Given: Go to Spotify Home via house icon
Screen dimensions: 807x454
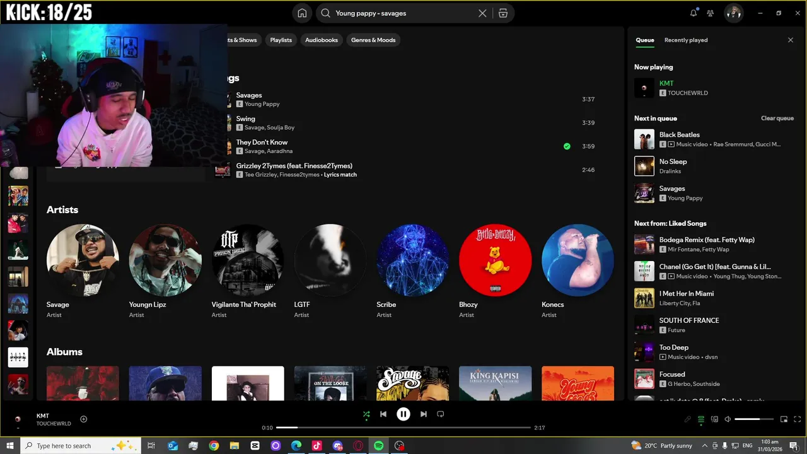Looking at the screenshot, I should 303,13.
